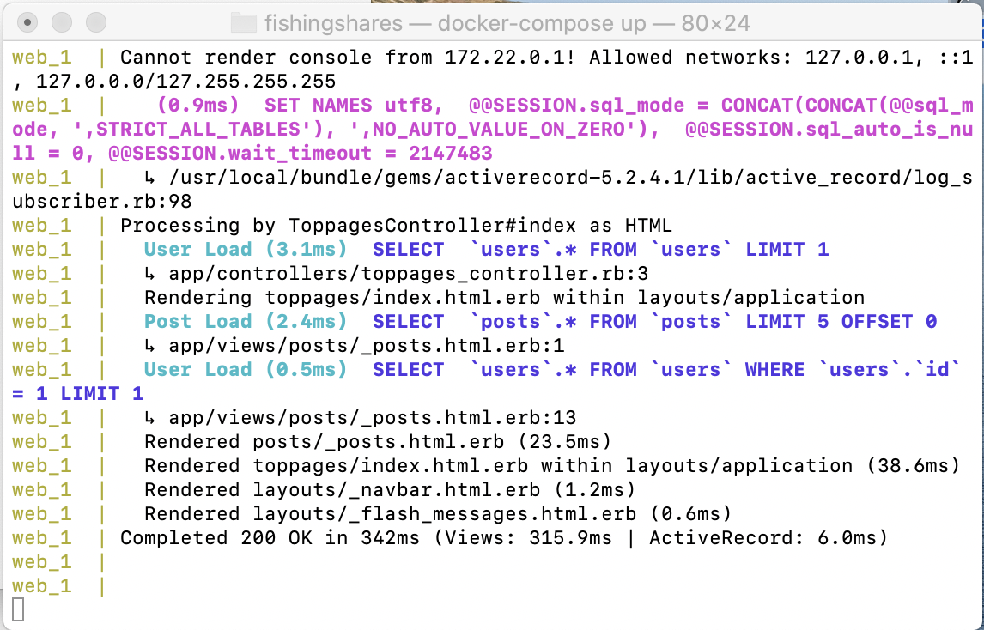Click 'LIMIT 5 OFFSET 0' query text

(x=841, y=321)
